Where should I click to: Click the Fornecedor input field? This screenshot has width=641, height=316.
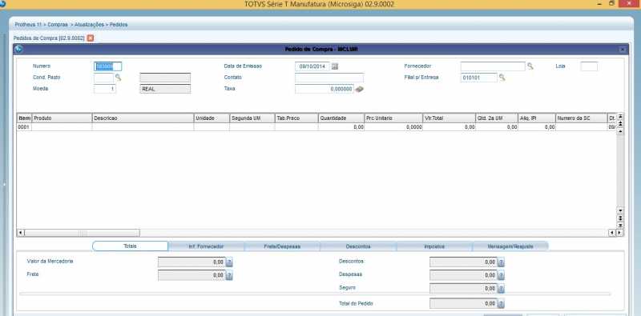493,66
